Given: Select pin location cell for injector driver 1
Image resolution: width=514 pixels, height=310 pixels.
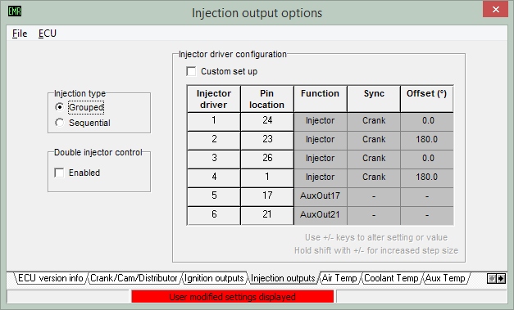Looking at the screenshot, I should 267,121.
